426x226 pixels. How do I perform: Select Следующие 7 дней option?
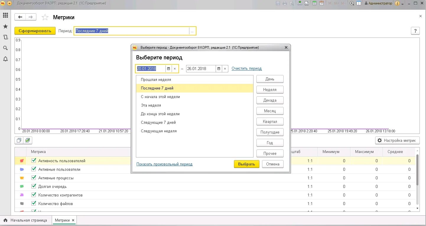pos(195,123)
